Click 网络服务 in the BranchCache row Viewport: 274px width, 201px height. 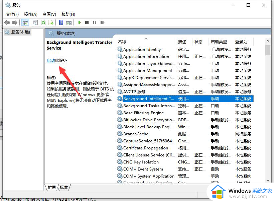243,134
